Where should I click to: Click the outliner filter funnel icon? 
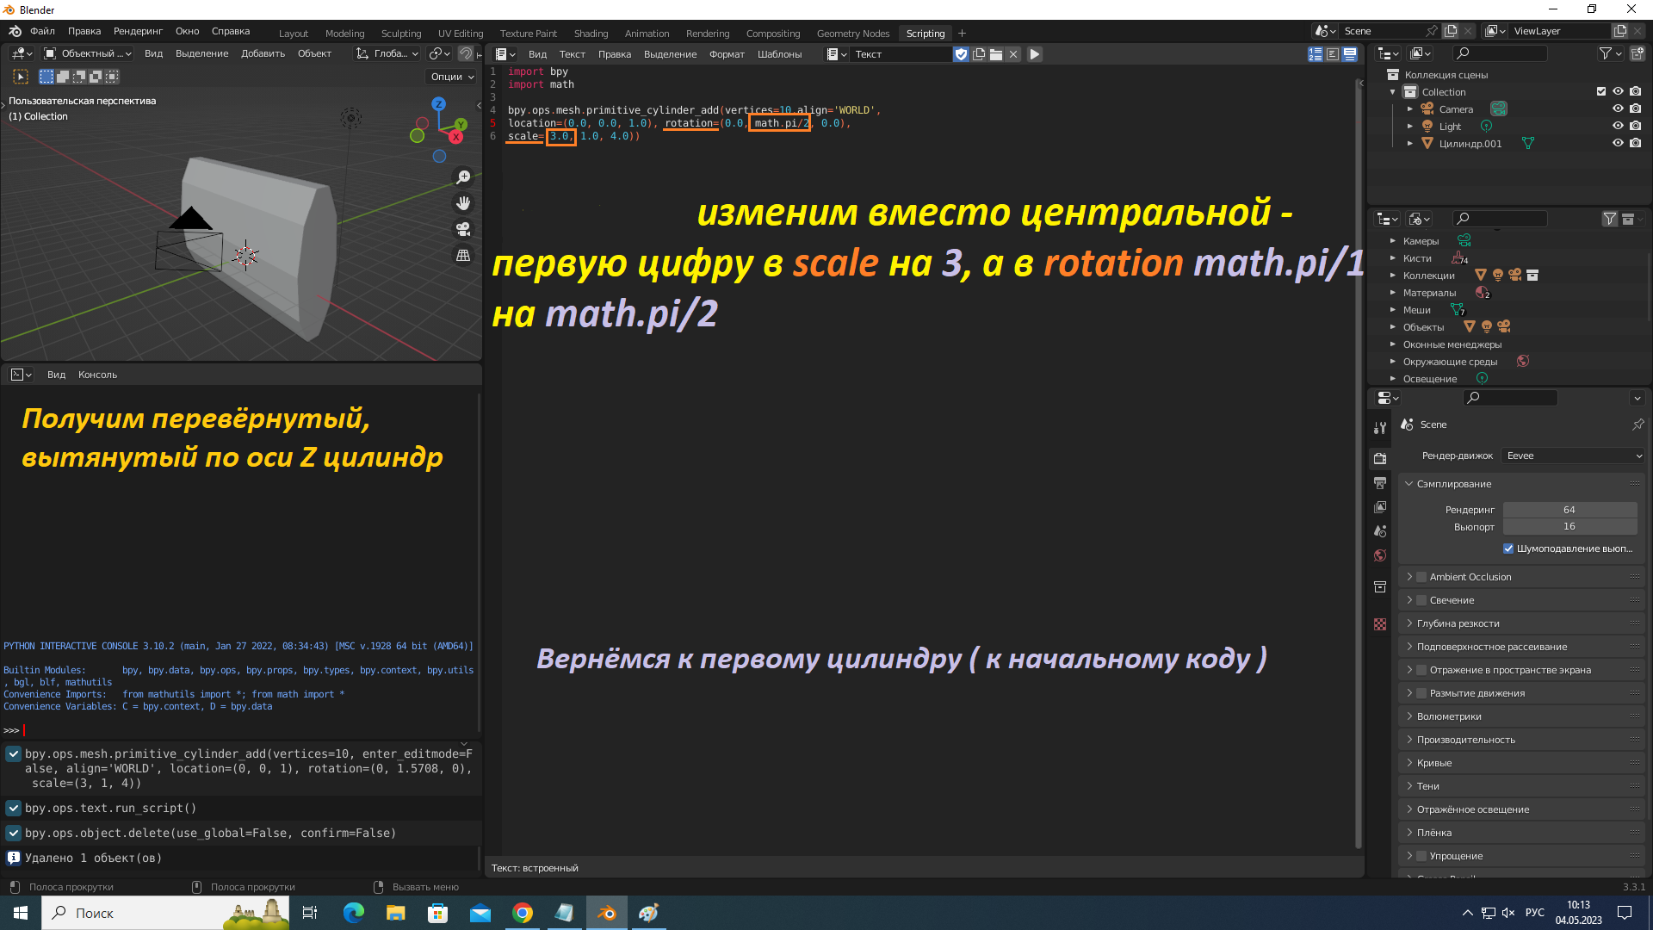pos(1606,53)
